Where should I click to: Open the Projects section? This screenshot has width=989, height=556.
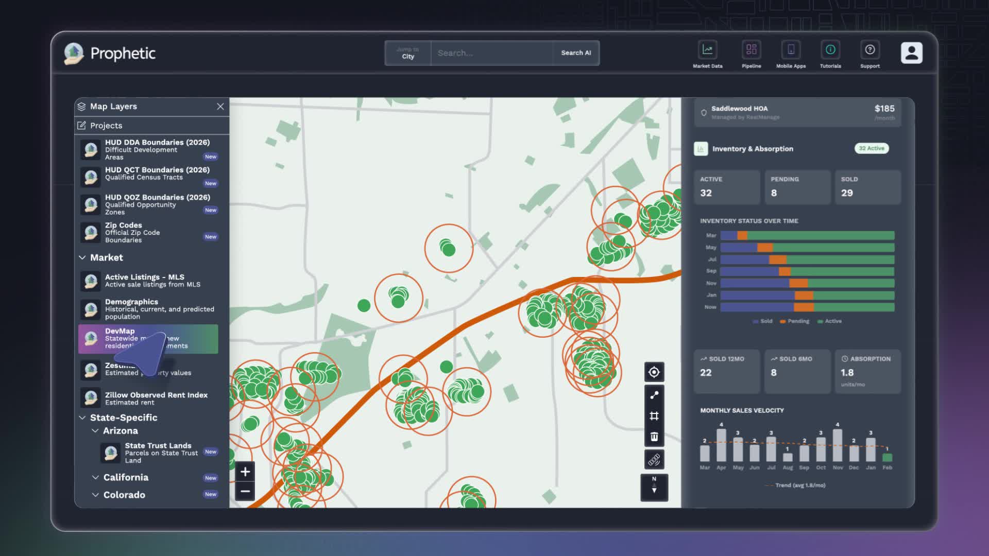106,126
